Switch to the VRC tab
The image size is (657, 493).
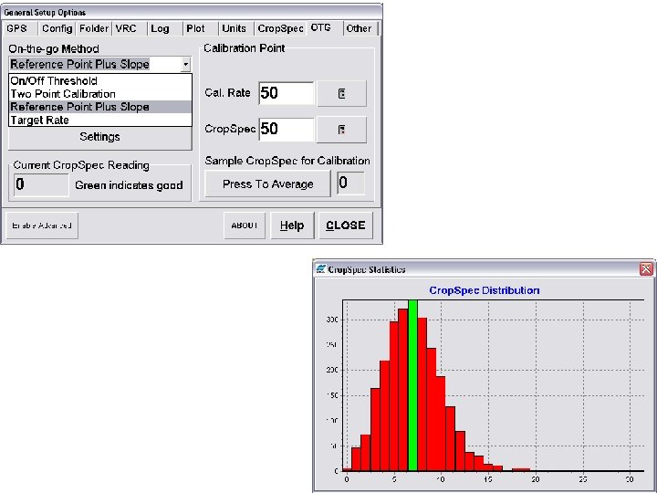coord(129,28)
